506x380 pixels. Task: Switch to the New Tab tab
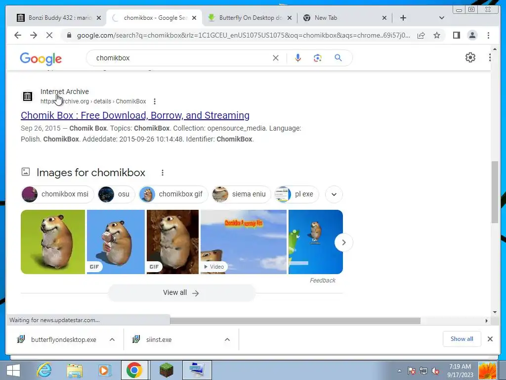[x=344, y=18]
